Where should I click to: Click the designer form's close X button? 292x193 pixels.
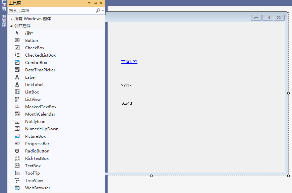[279, 18]
